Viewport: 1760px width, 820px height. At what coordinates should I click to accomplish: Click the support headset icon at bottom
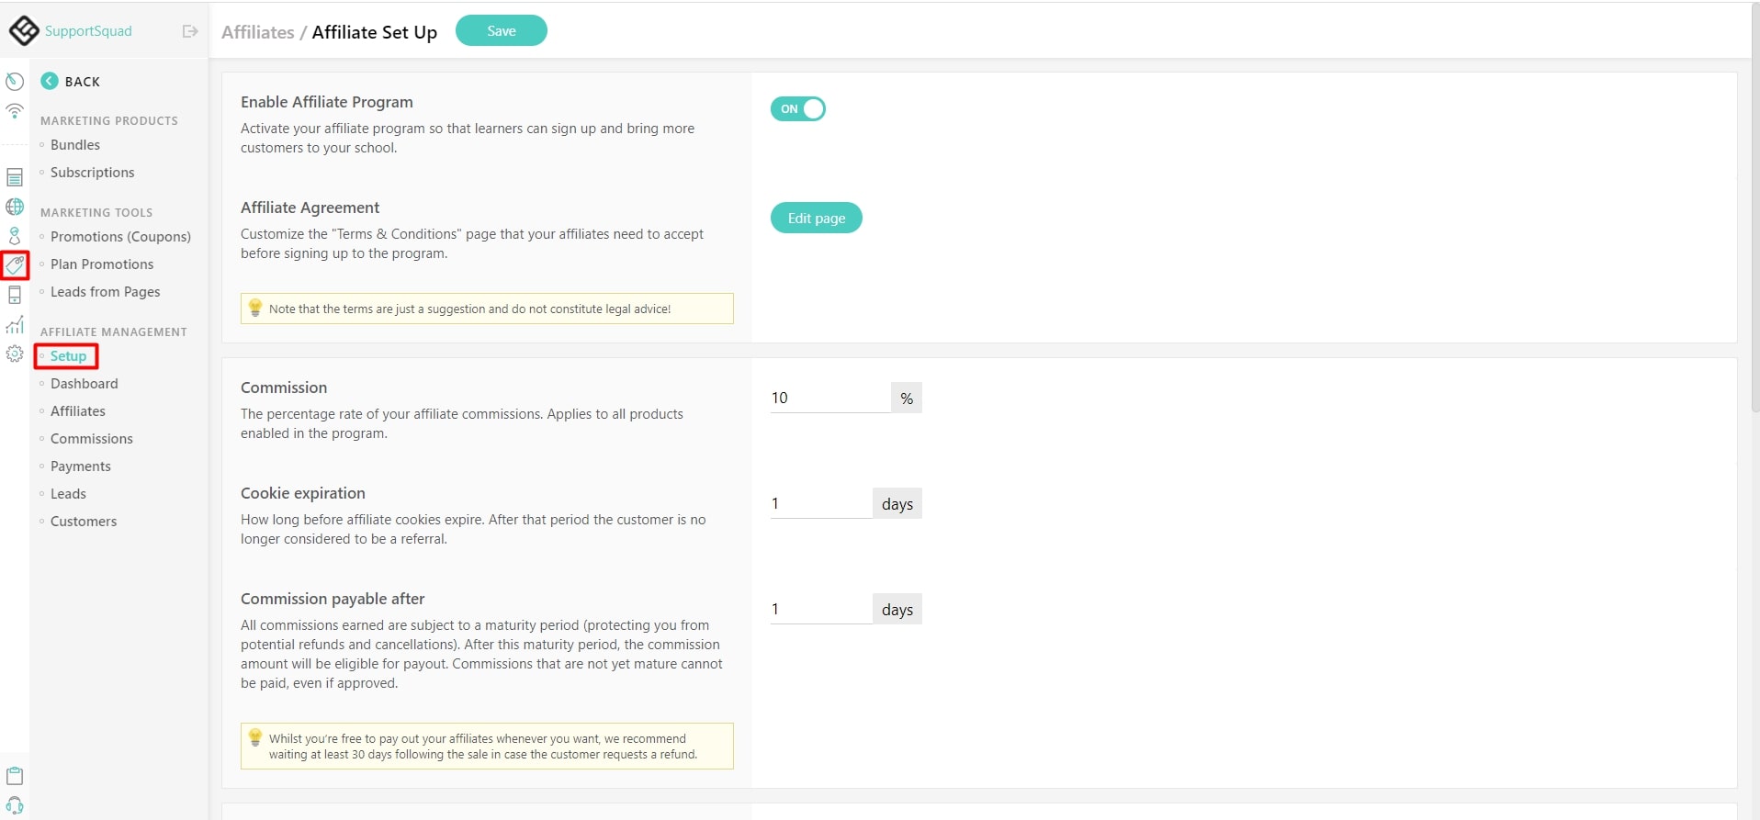point(15,806)
